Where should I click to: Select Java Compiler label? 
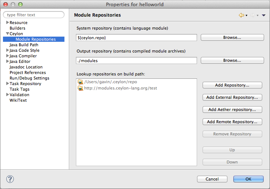pyautogui.click(x=23, y=56)
